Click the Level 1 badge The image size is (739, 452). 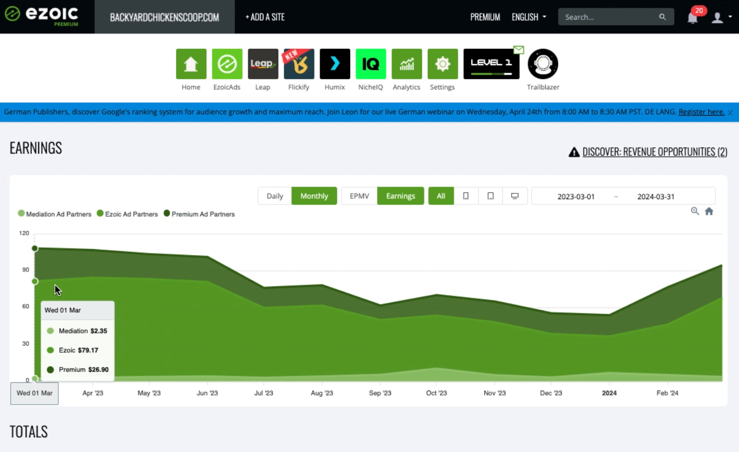(491, 64)
